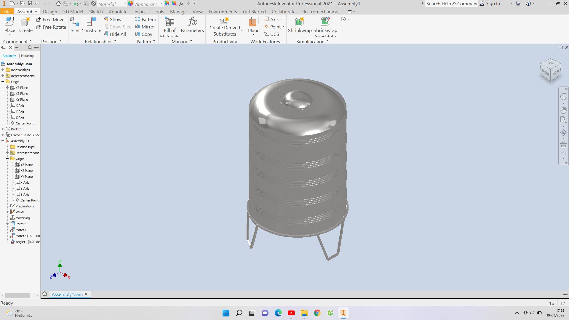Open the Inspect ribbon tab
The width and height of the screenshot is (569, 320).
point(140,12)
